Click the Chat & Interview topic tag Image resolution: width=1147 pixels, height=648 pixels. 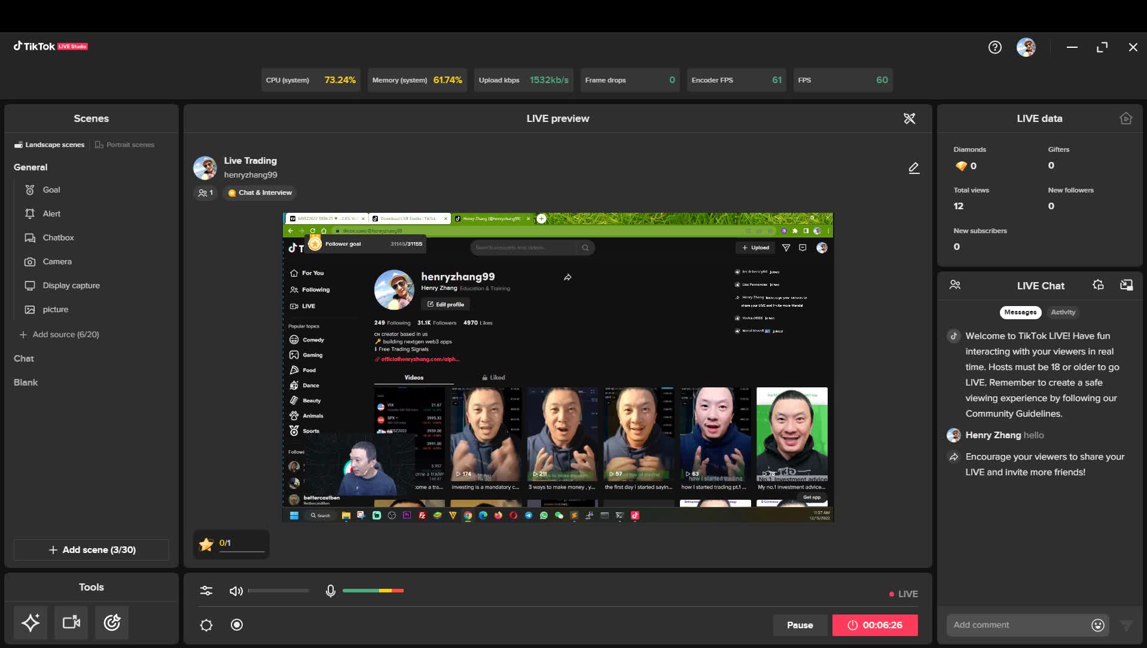[260, 193]
